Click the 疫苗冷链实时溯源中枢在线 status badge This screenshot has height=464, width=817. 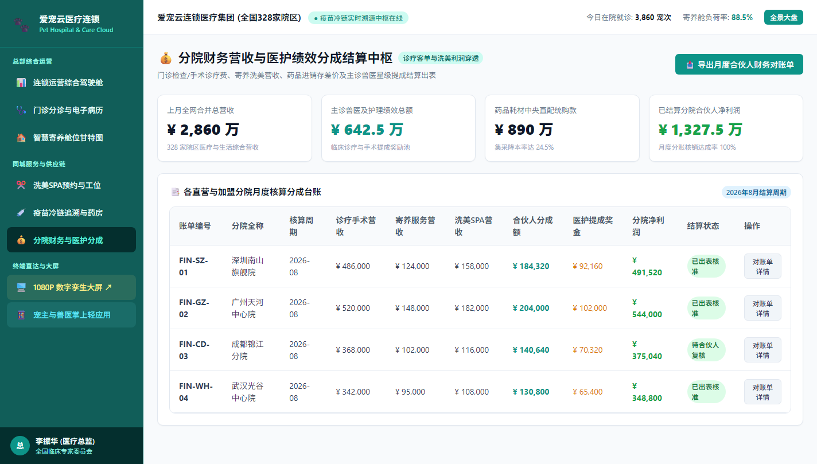coord(358,18)
